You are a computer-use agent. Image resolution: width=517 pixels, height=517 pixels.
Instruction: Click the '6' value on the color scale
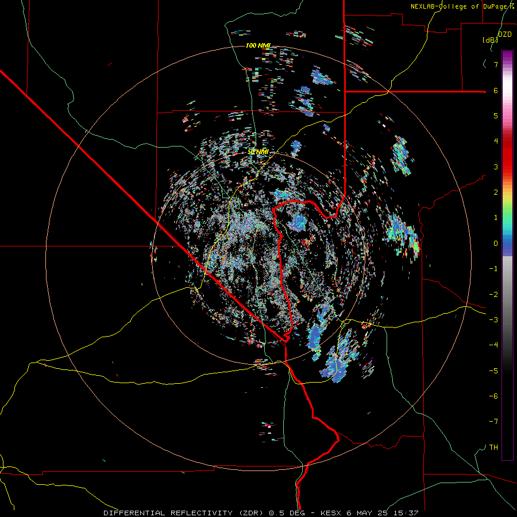point(496,90)
